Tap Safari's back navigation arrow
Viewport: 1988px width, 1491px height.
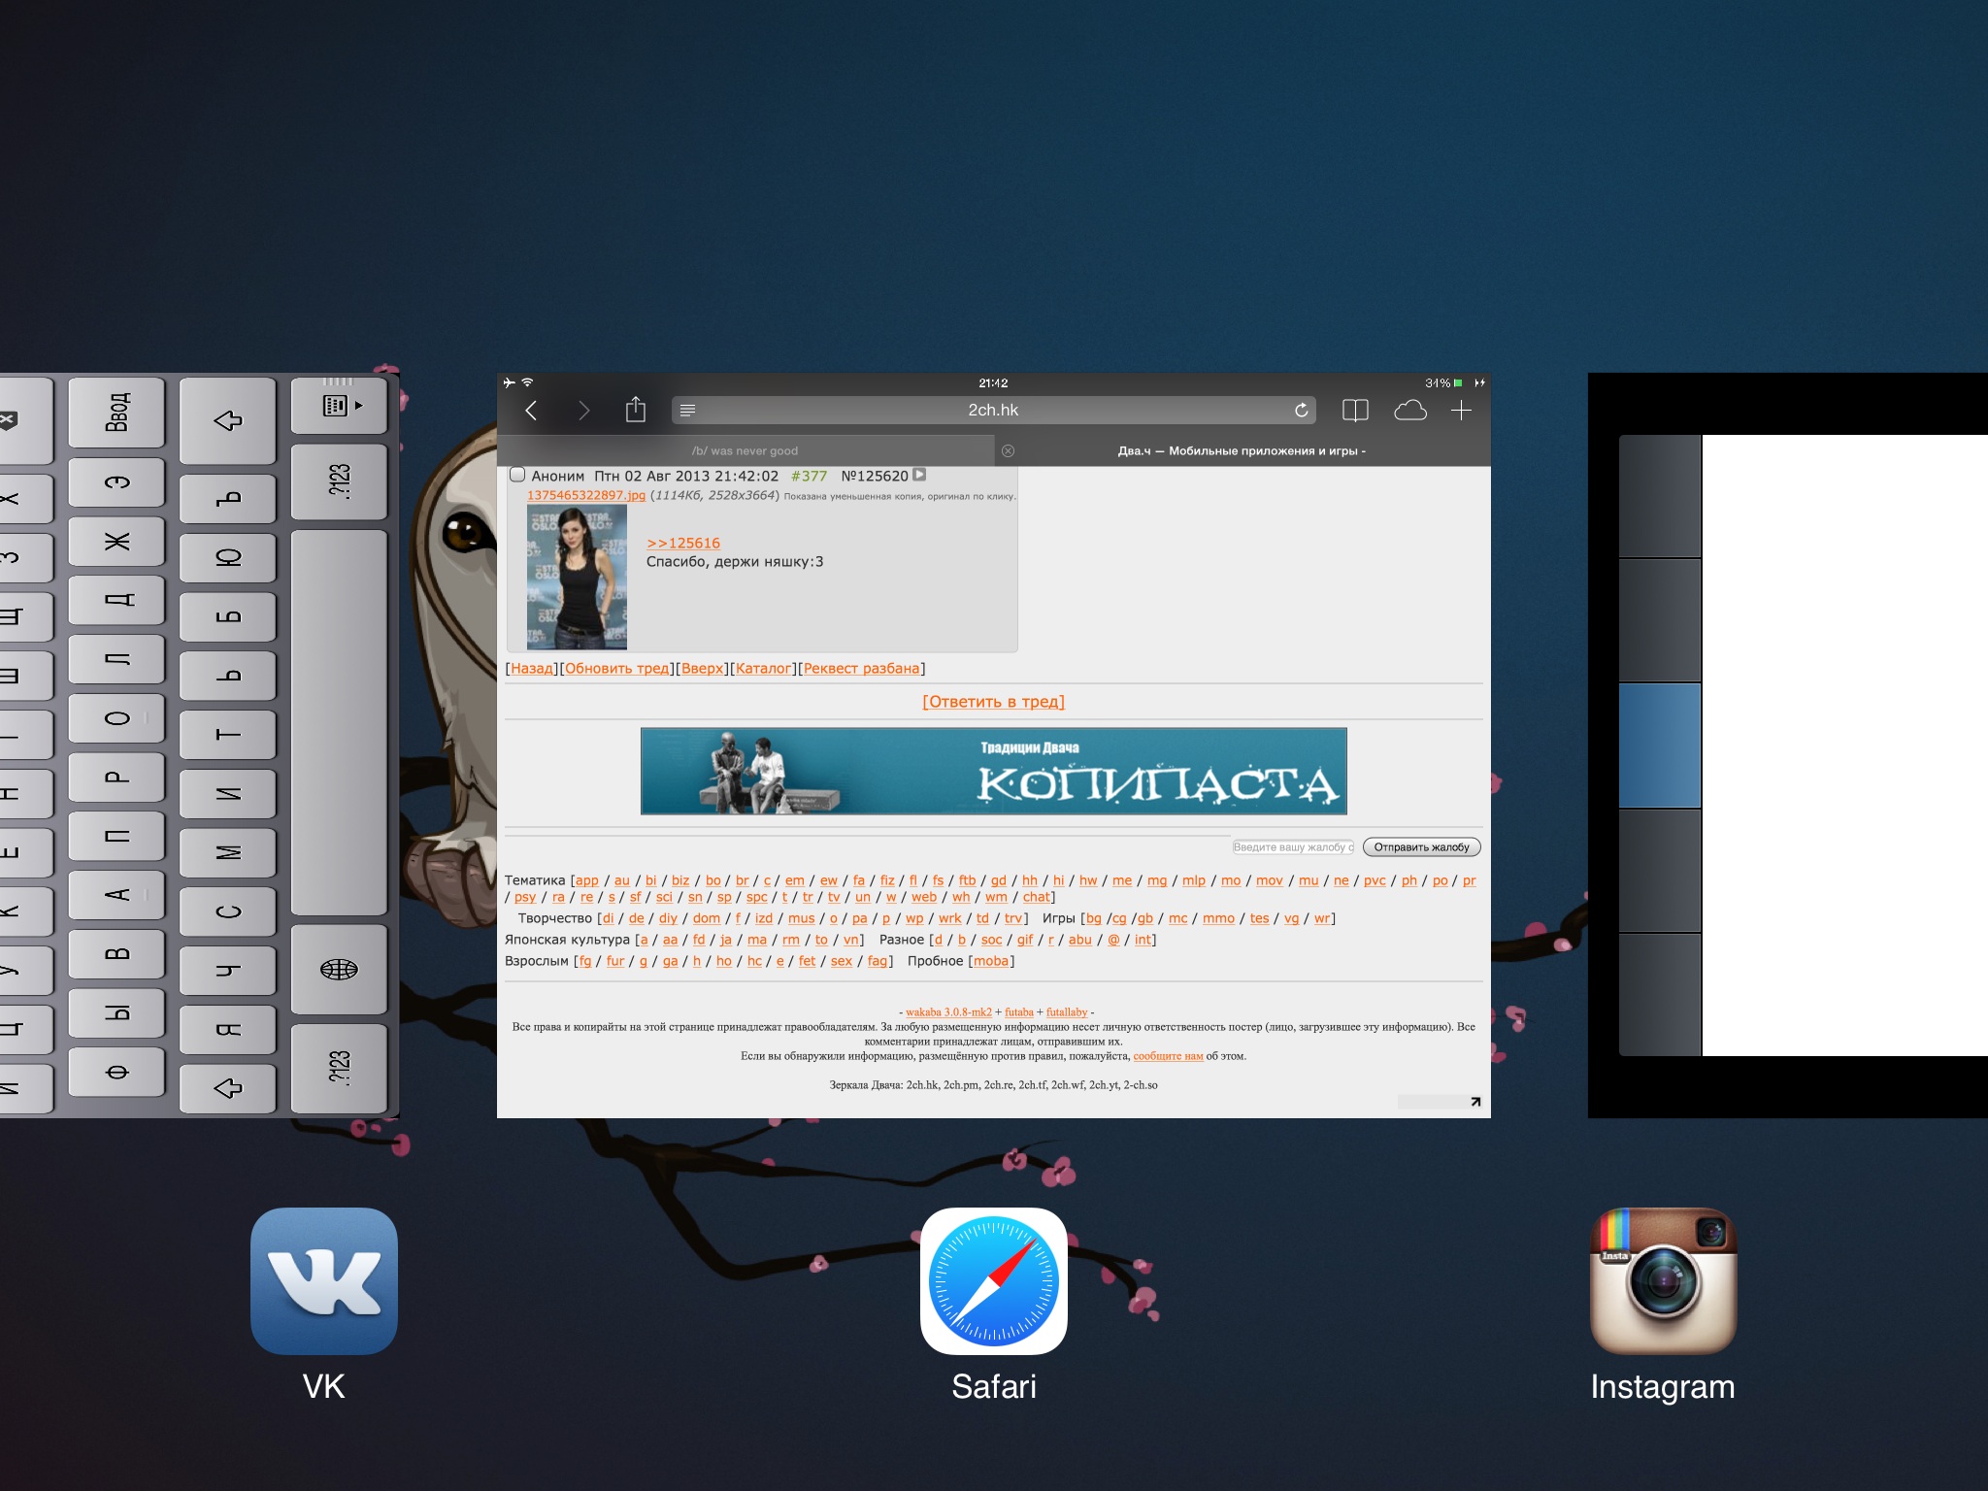click(531, 411)
